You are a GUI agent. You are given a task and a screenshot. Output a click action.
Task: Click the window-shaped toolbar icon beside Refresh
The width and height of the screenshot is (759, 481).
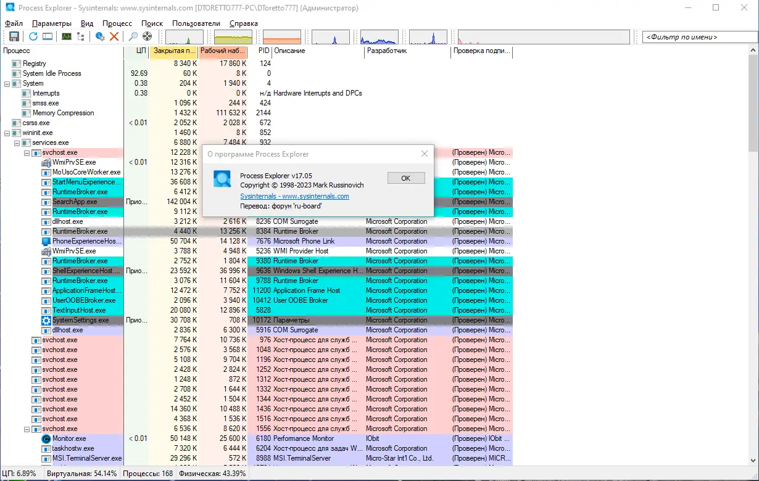click(48, 36)
